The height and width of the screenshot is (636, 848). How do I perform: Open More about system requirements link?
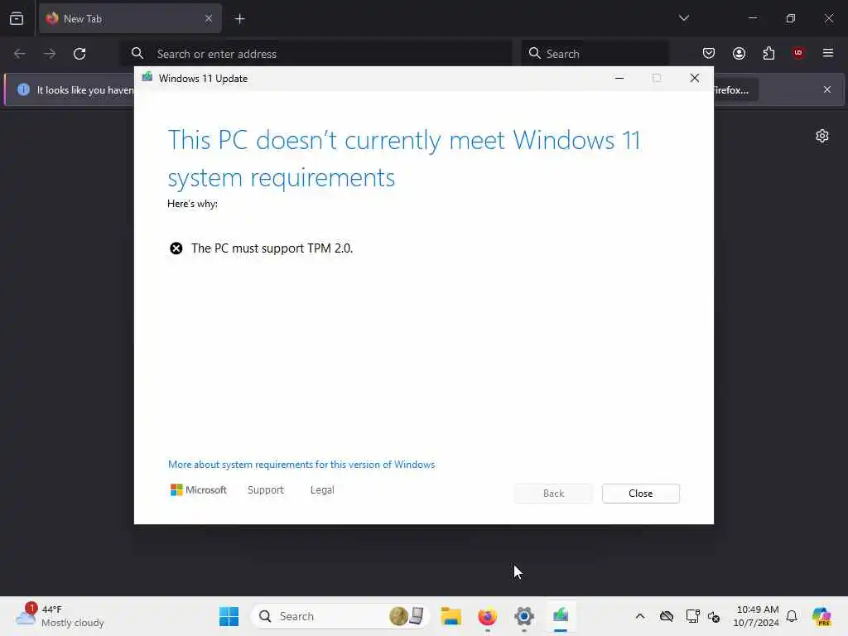click(x=301, y=465)
